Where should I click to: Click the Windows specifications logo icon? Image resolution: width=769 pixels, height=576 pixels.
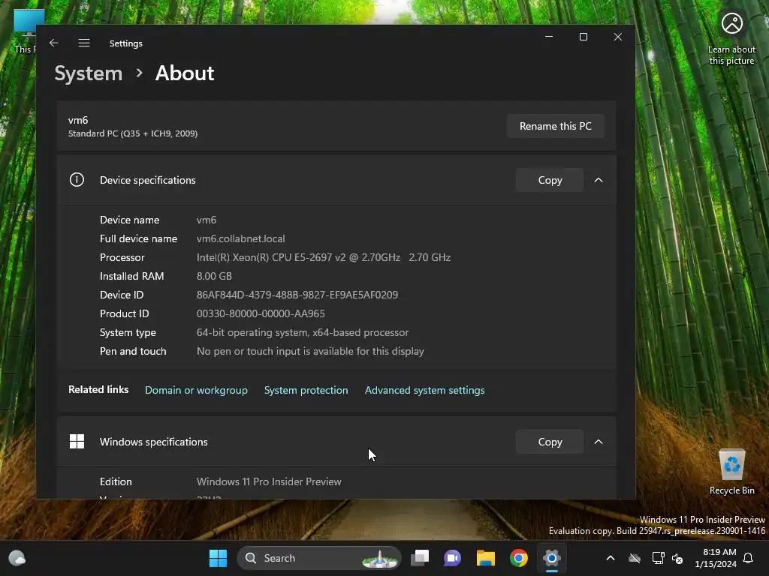tap(77, 441)
